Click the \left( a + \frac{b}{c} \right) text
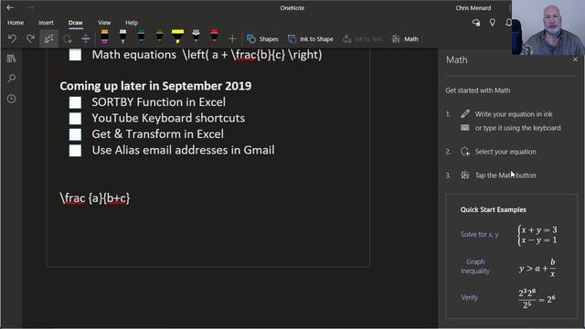 pos(252,55)
